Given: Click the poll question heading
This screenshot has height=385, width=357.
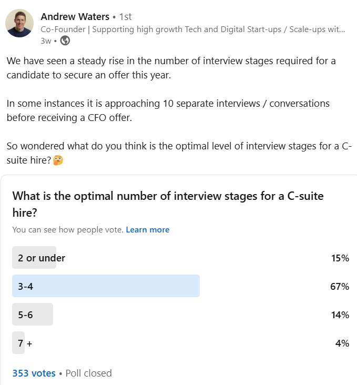Looking at the screenshot, I should (x=168, y=204).
